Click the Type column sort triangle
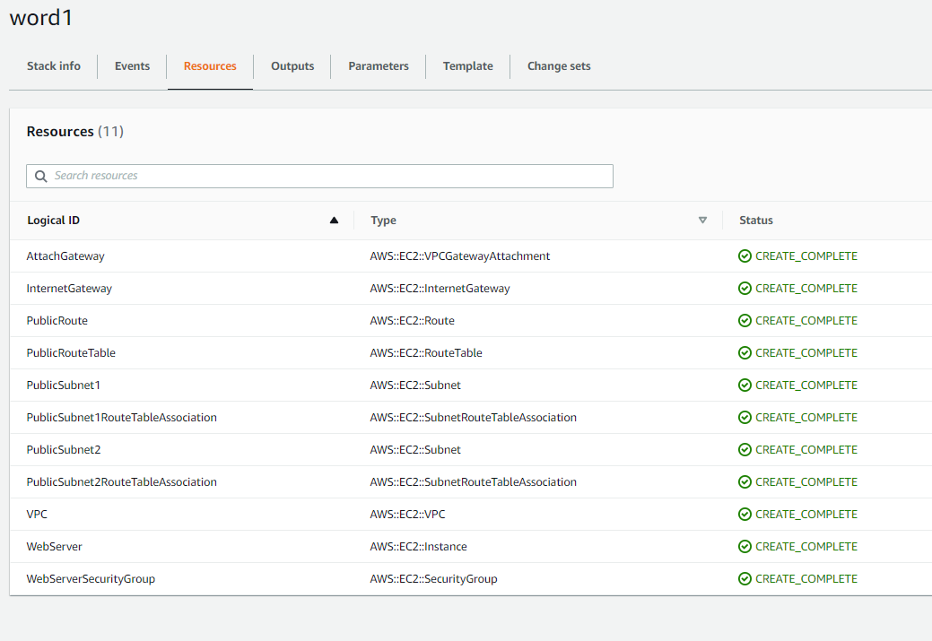 point(702,221)
